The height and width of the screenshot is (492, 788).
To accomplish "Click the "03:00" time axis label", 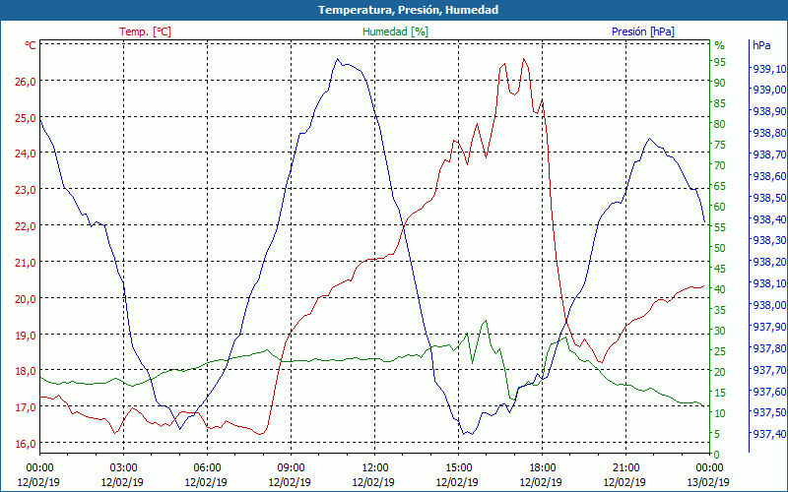I will 123,468.
